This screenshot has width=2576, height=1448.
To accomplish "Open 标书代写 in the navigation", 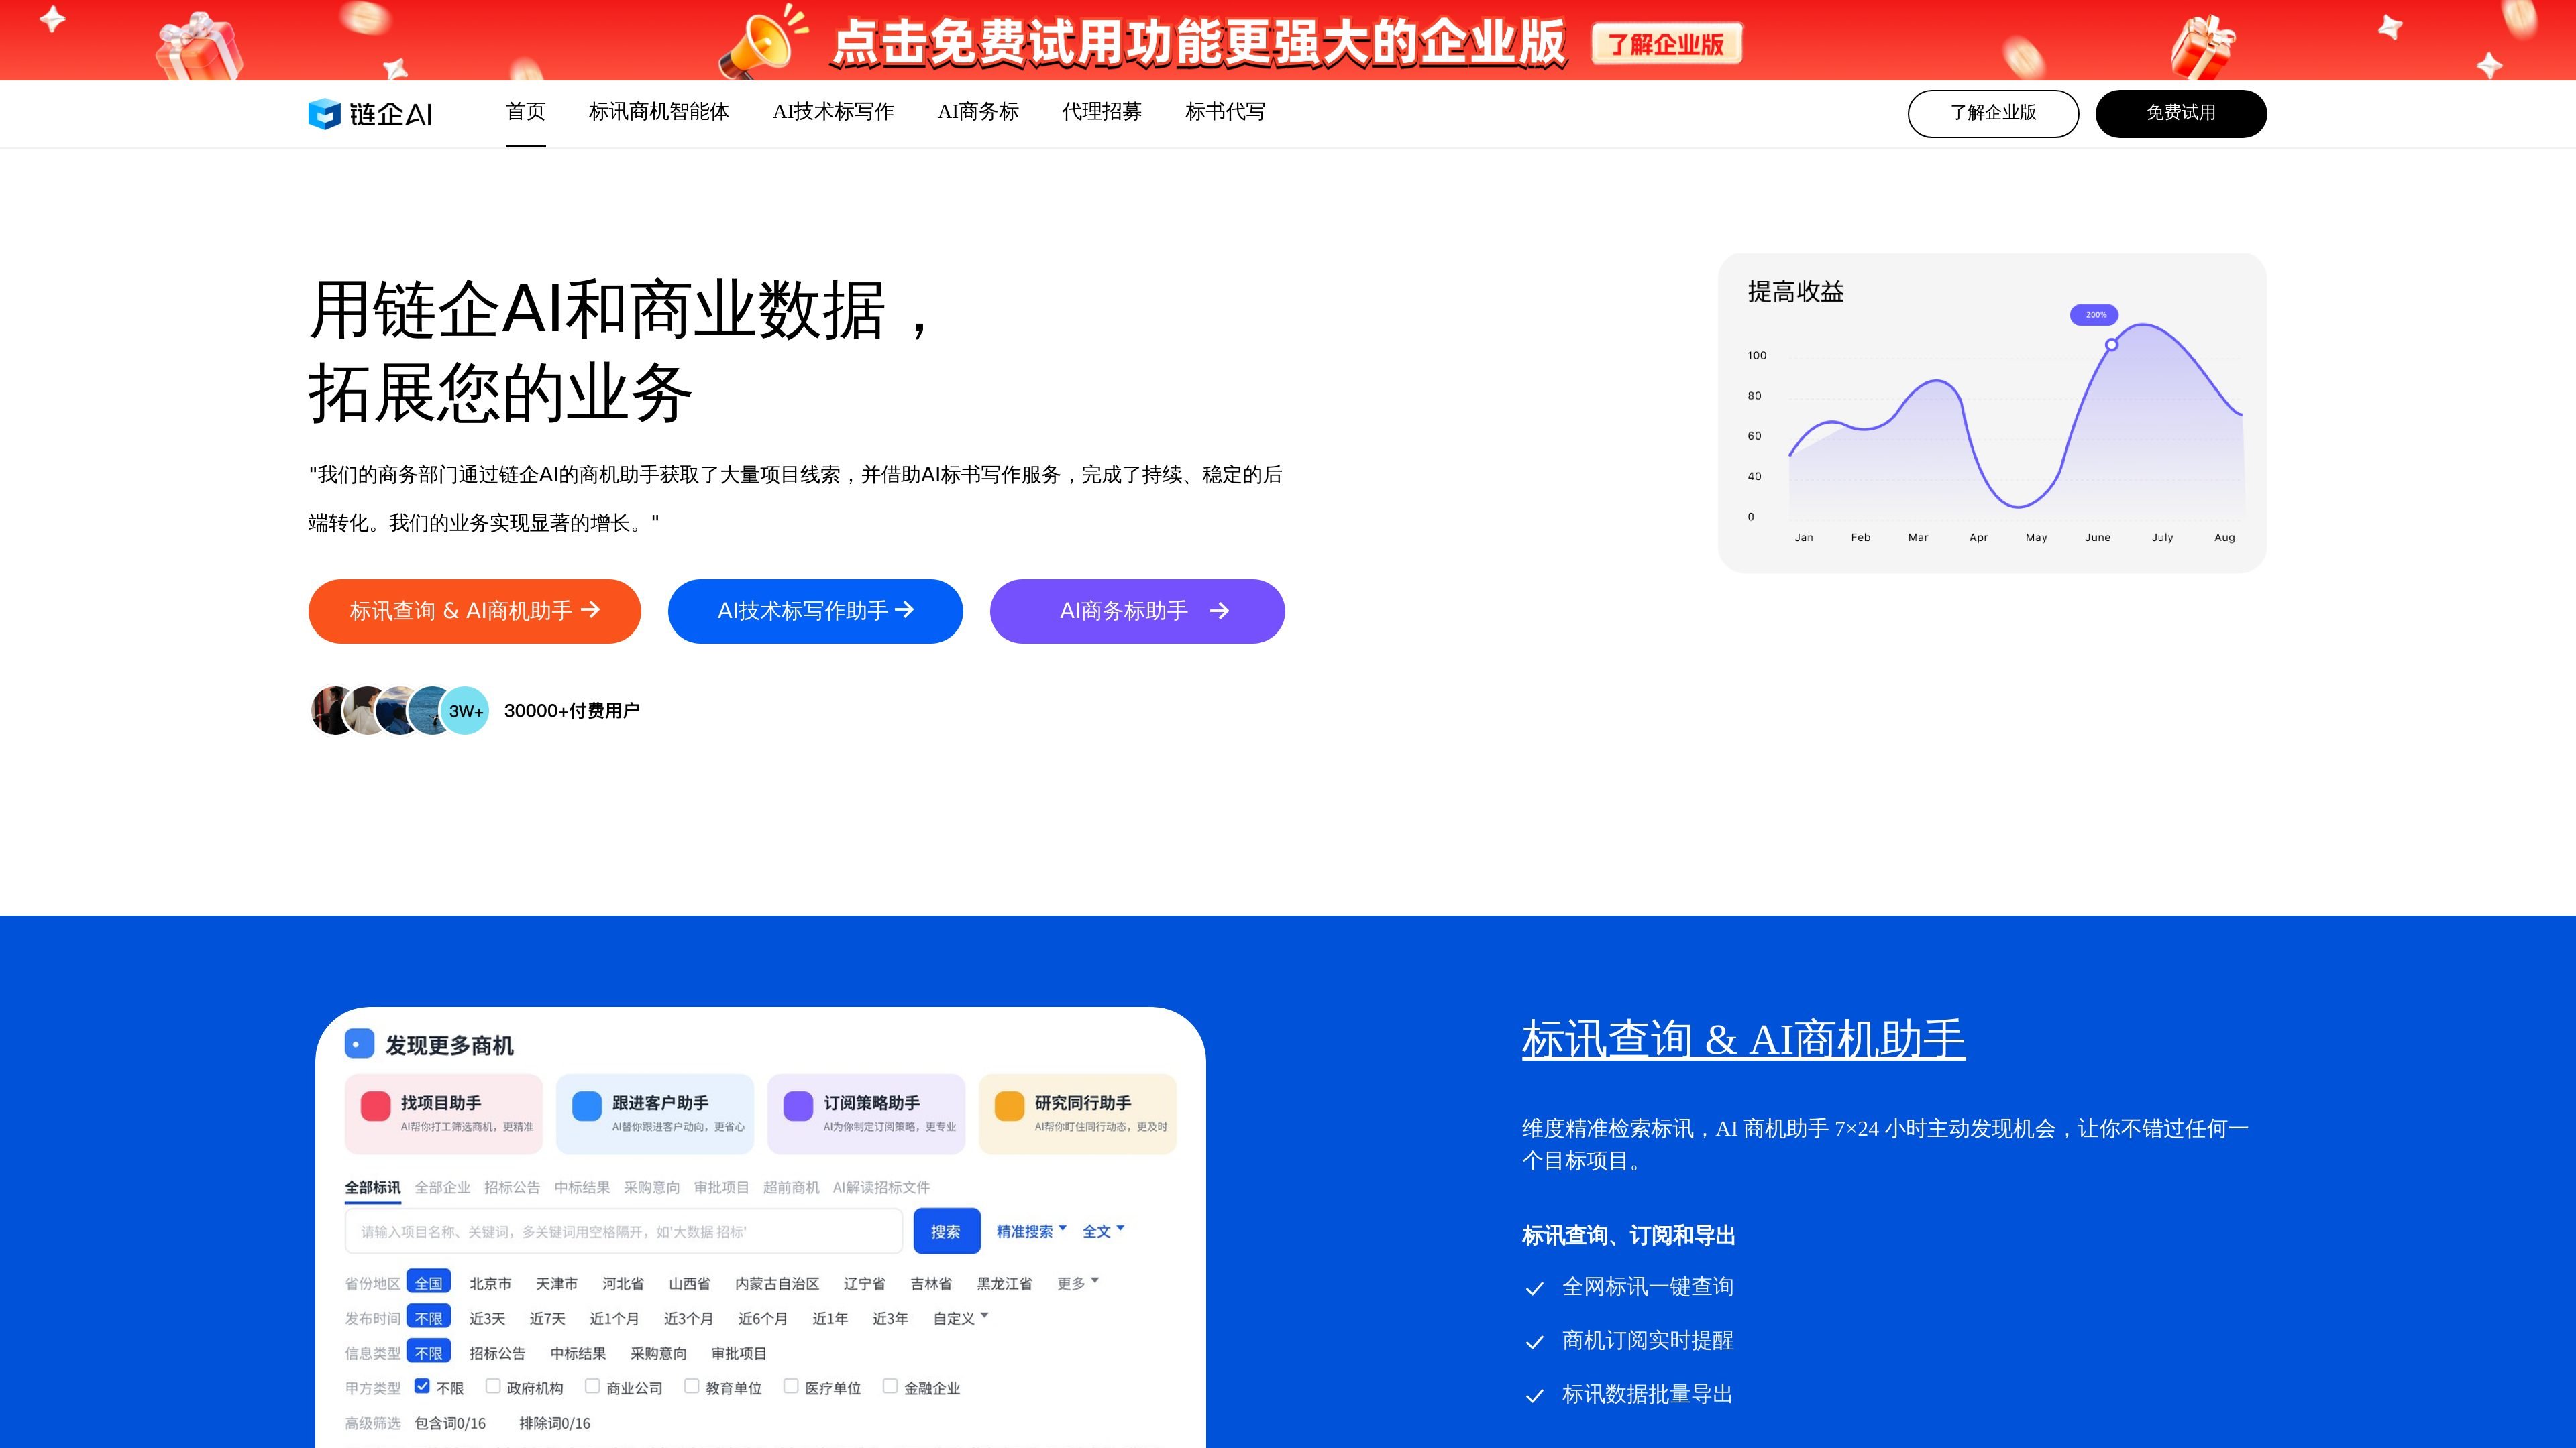I will coord(1225,112).
